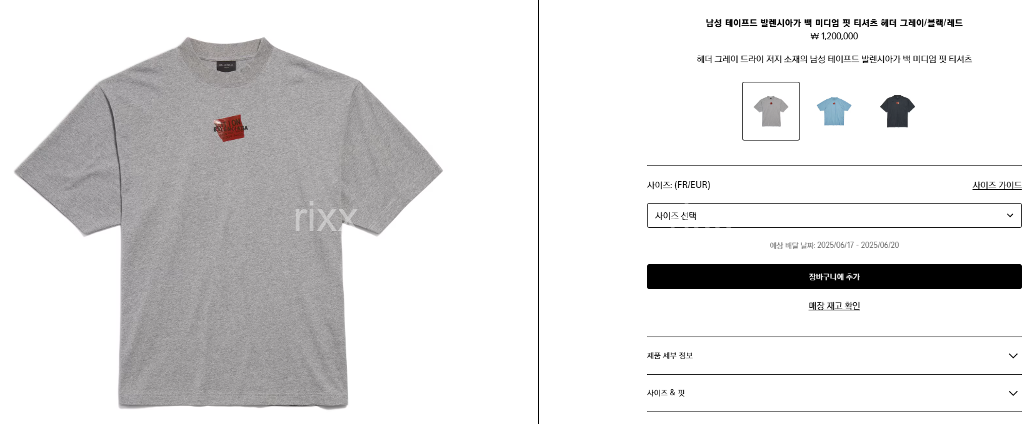Click the large grey t-shirt product image

point(229,223)
